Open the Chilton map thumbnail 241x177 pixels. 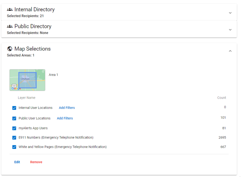(x=28, y=80)
